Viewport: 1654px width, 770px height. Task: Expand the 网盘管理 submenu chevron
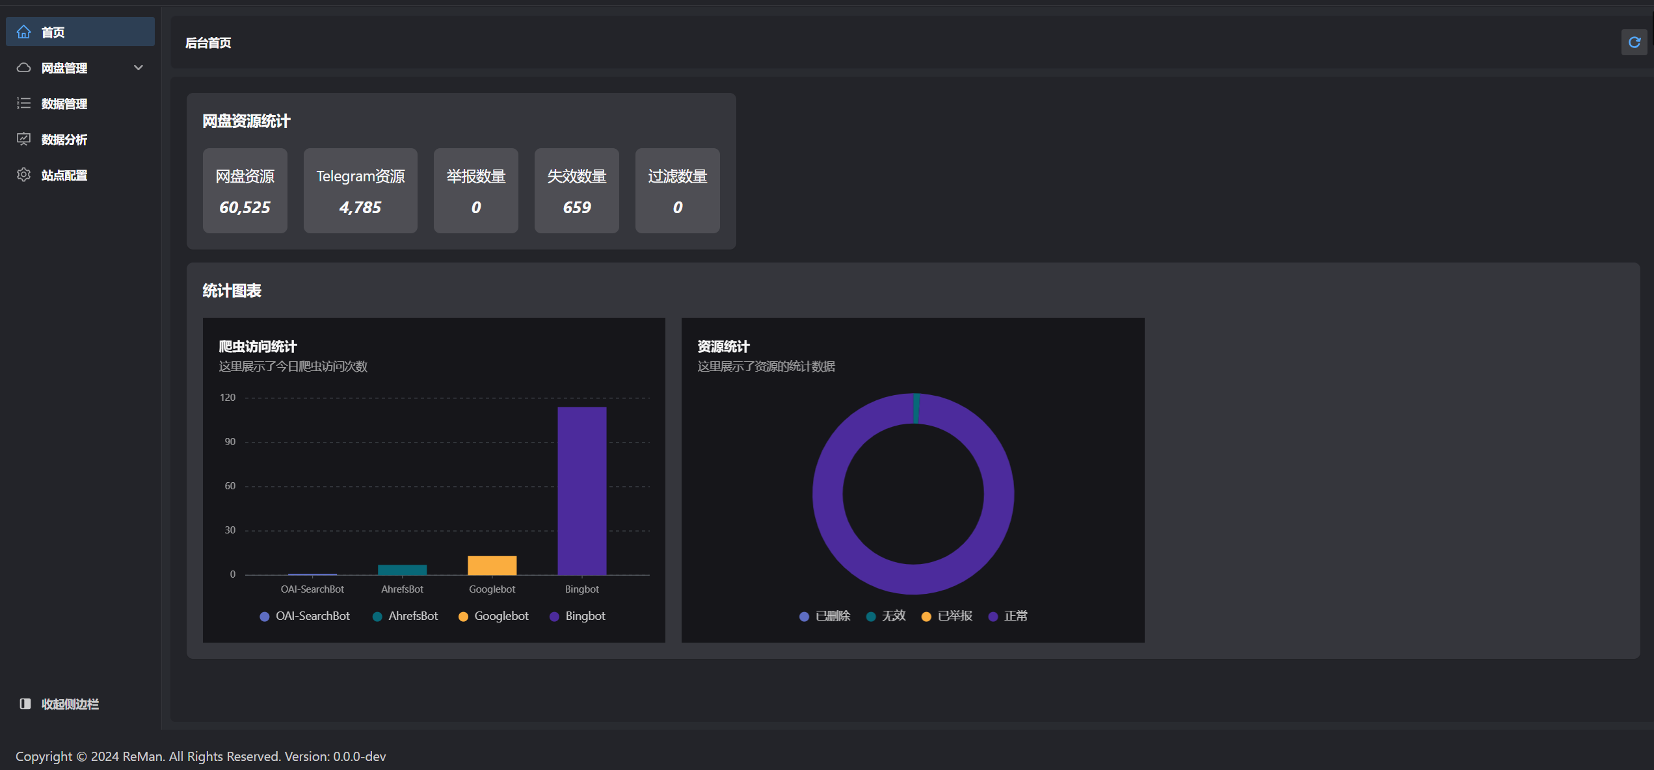138,68
